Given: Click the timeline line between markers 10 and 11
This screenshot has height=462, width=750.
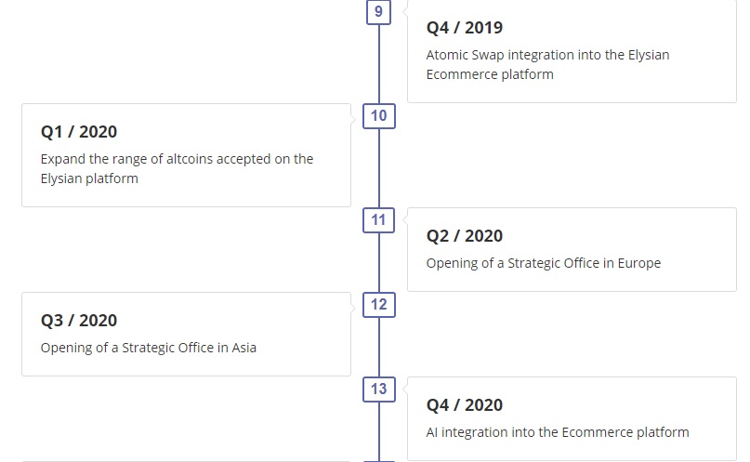Looking at the screenshot, I should [379, 168].
